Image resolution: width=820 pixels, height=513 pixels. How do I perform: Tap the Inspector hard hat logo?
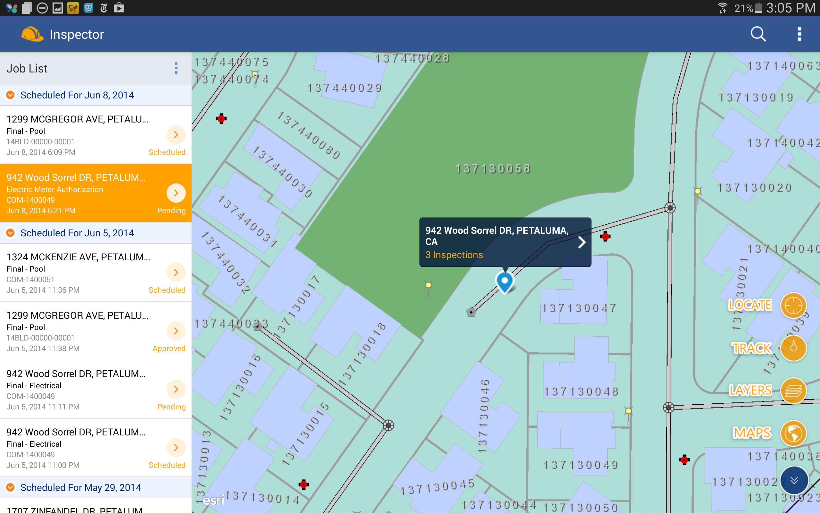[x=32, y=34]
